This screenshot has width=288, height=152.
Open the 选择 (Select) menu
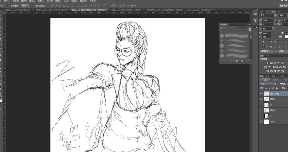click(x=50, y=1)
